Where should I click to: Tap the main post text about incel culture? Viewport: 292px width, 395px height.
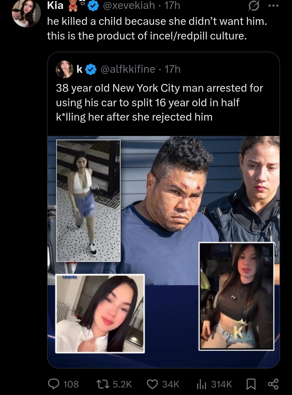[157, 28]
